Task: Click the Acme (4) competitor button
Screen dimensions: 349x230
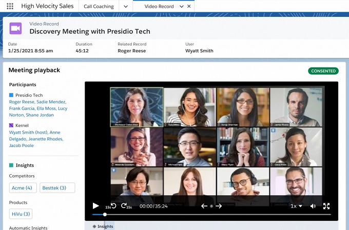Action: pyautogui.click(x=23, y=188)
